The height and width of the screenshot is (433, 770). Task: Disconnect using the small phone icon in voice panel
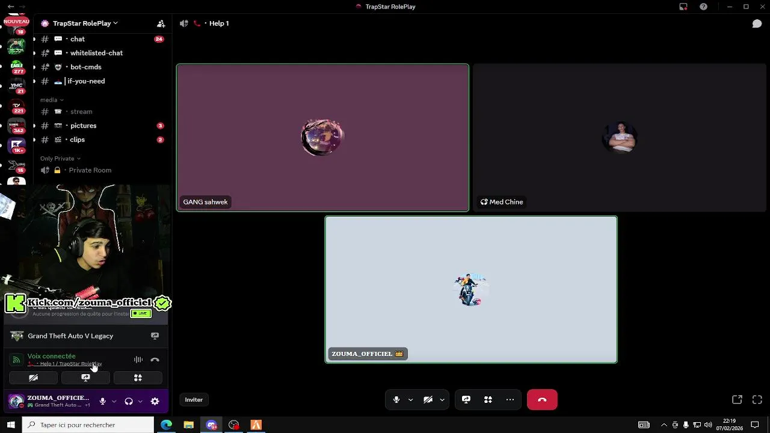click(x=155, y=360)
